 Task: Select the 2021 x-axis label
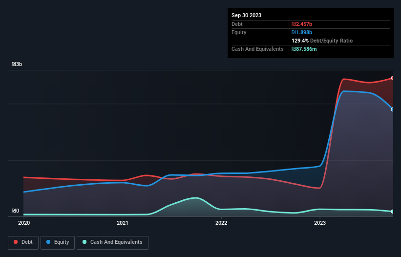coord(123,223)
